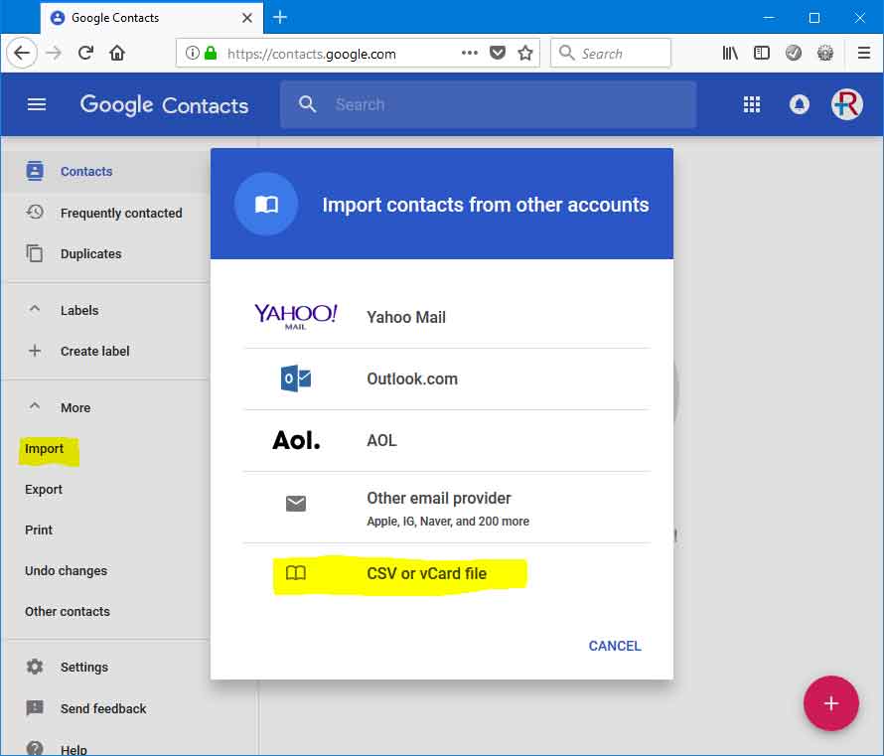Viewport: 884px width, 756px height.
Task: Choose CSV or vCard file option
Action: click(447, 573)
